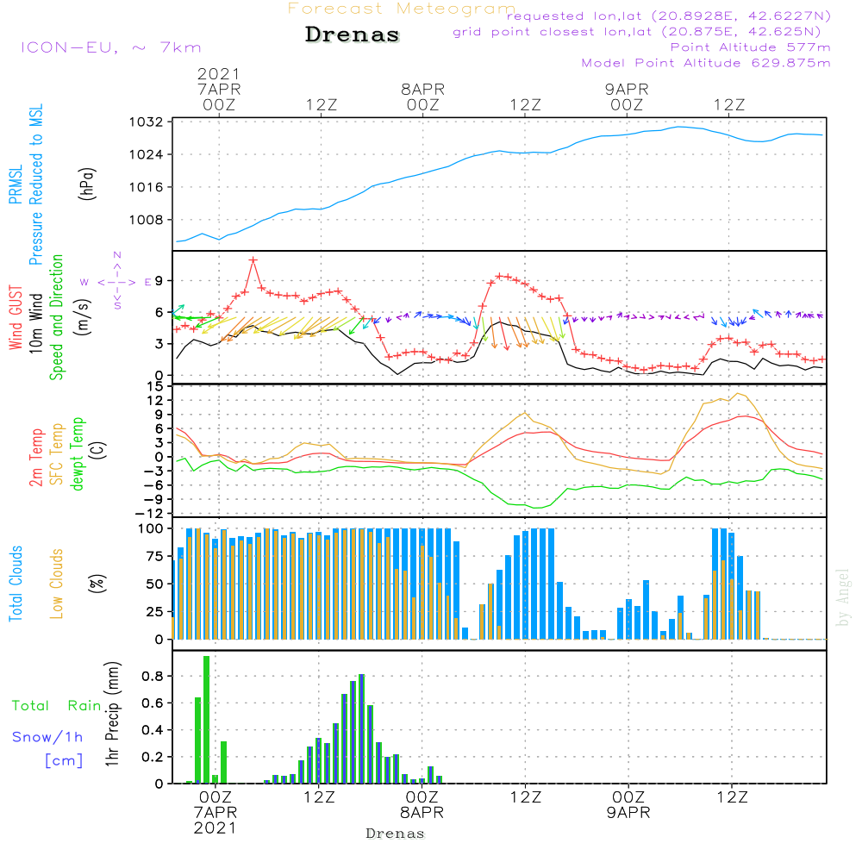The width and height of the screenshot is (862, 862).
Task: Select the 9APR 00Z label on bottom axis
Action: click(628, 805)
